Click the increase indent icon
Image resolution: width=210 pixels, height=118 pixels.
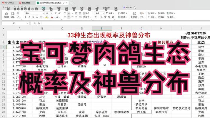(x=80, y=13)
